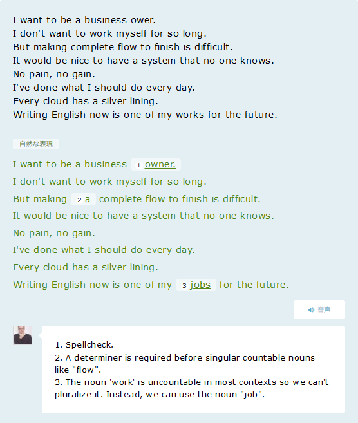358x423 pixels.
Task: Open the corrector's profile photo
Action: 23,335
